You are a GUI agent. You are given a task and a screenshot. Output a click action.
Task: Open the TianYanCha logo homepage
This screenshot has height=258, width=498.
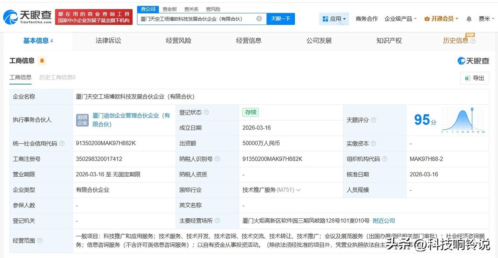pyautogui.click(x=27, y=17)
